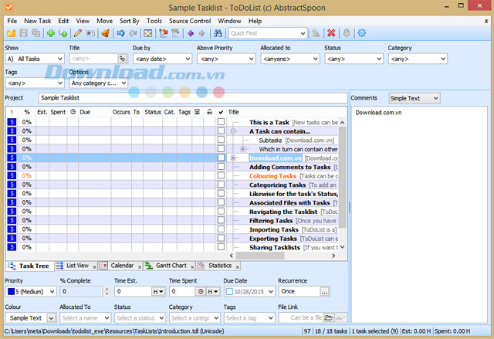Click the pencil edit task icon
This screenshot has height=339, width=494.
[77, 33]
